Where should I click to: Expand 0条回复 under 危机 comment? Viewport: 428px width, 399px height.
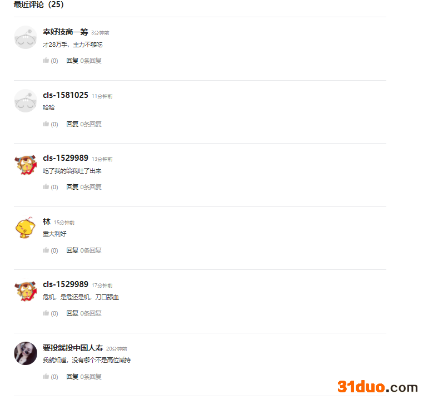(91, 313)
